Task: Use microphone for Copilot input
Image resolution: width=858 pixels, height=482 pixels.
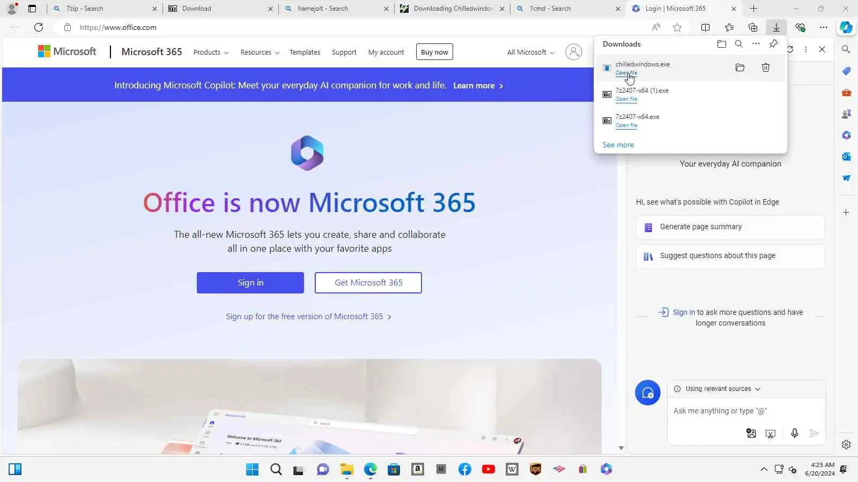Action: pyautogui.click(x=795, y=433)
